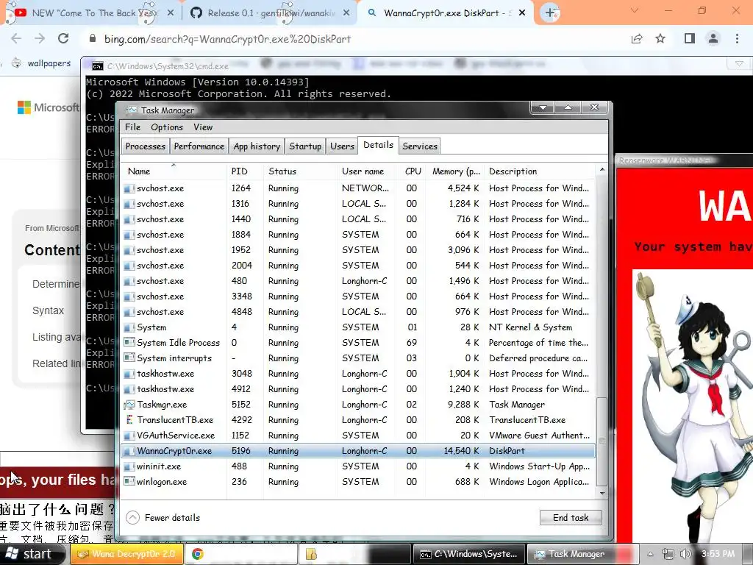Switch to Startup tab
Viewport: 753px width, 565px height.
click(305, 146)
